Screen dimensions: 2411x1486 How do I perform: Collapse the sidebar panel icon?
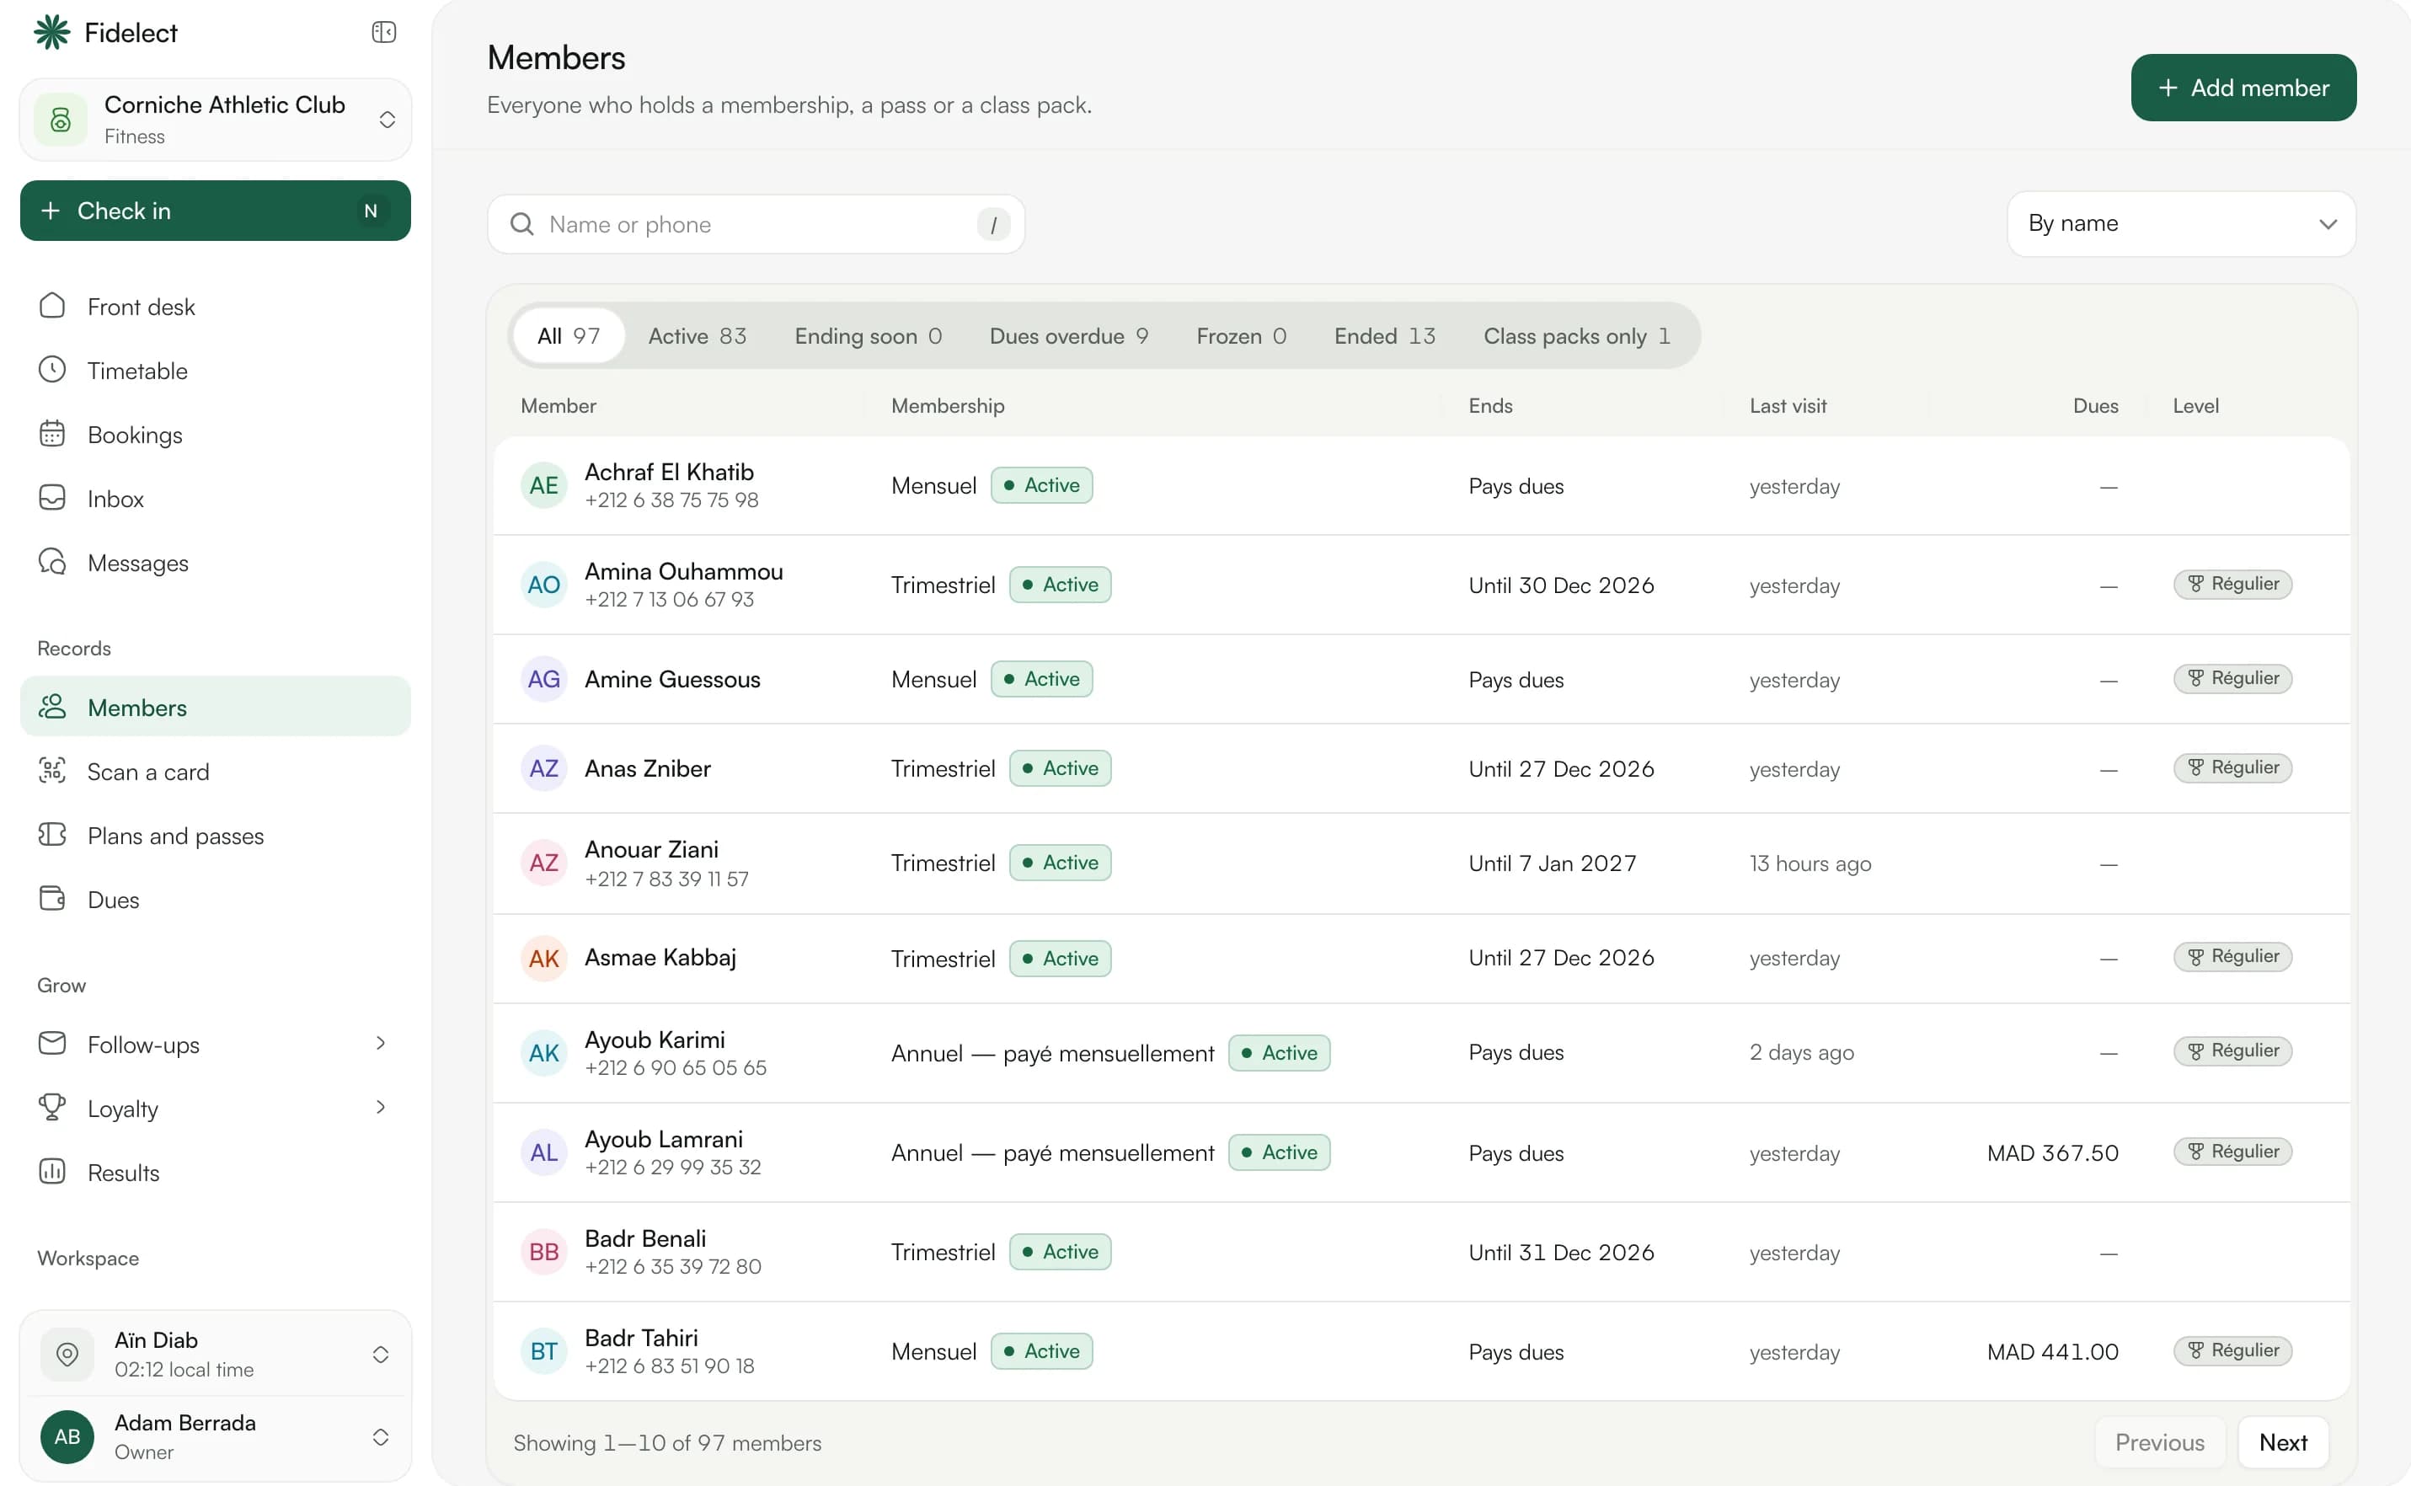point(383,32)
